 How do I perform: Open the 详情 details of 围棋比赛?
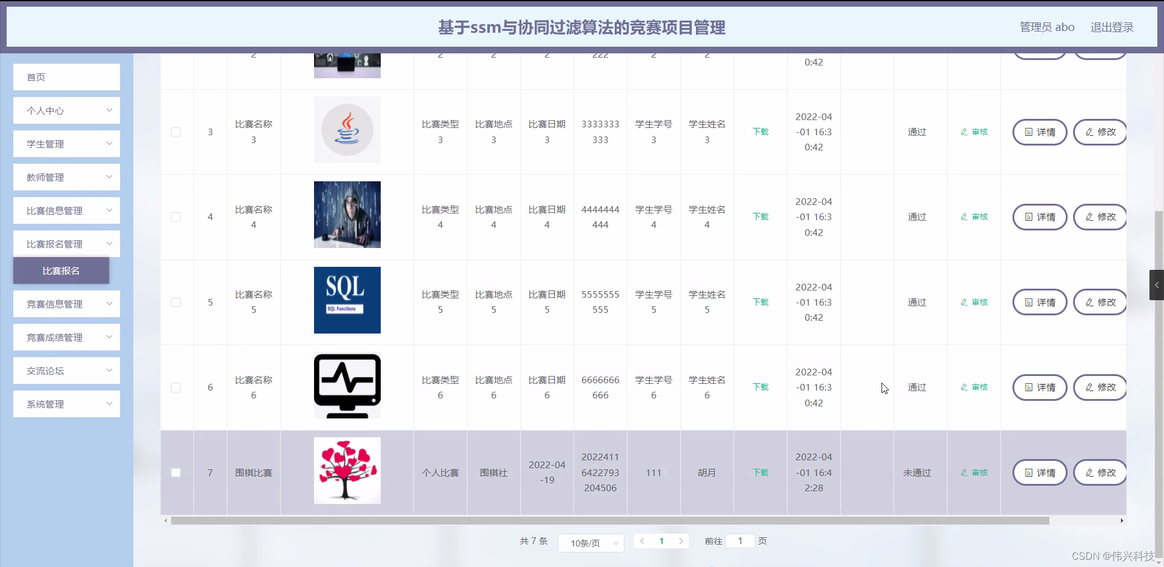click(x=1039, y=473)
